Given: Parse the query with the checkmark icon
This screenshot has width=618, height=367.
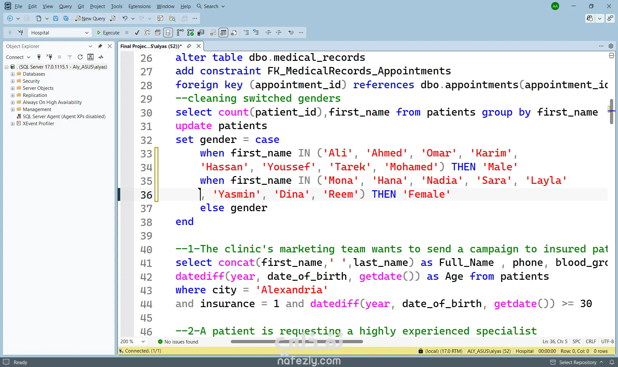Looking at the screenshot, I should click(137, 33).
